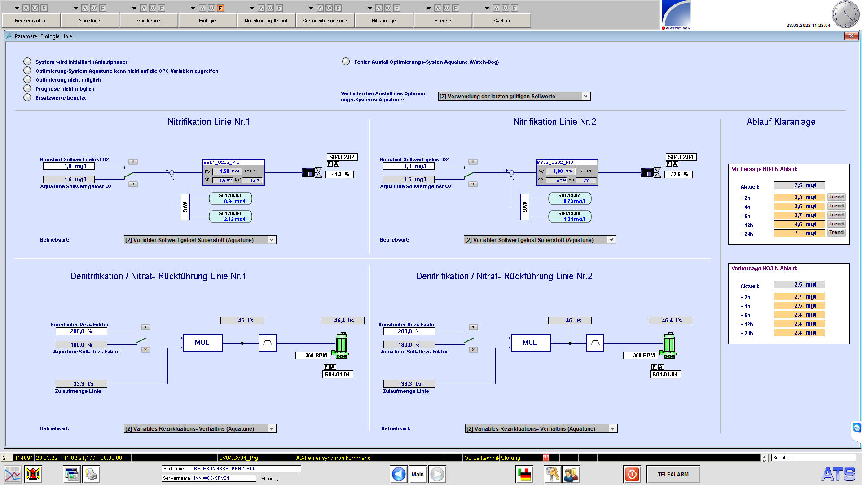Click the printer icon in bottom toolbar
862x485 pixels.
(x=91, y=474)
